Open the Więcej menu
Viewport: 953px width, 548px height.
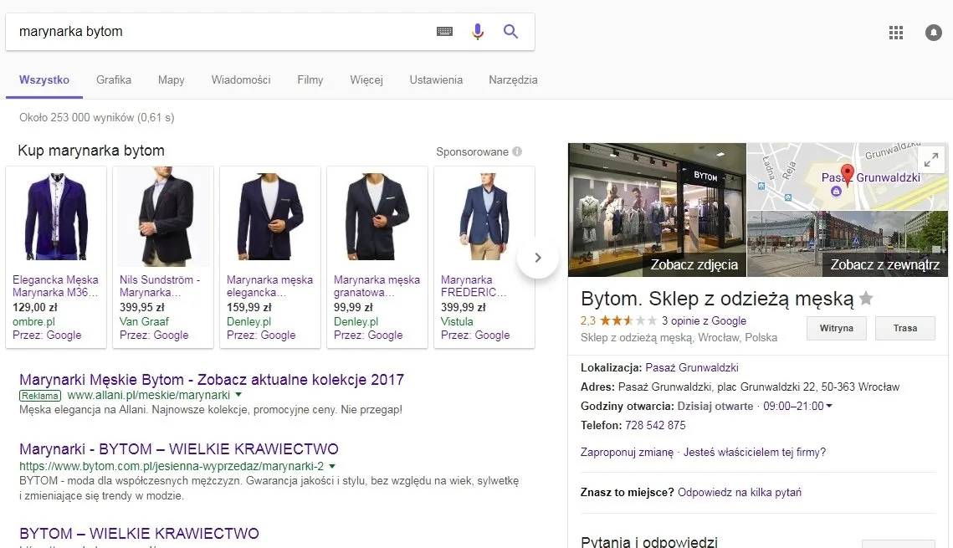click(366, 79)
